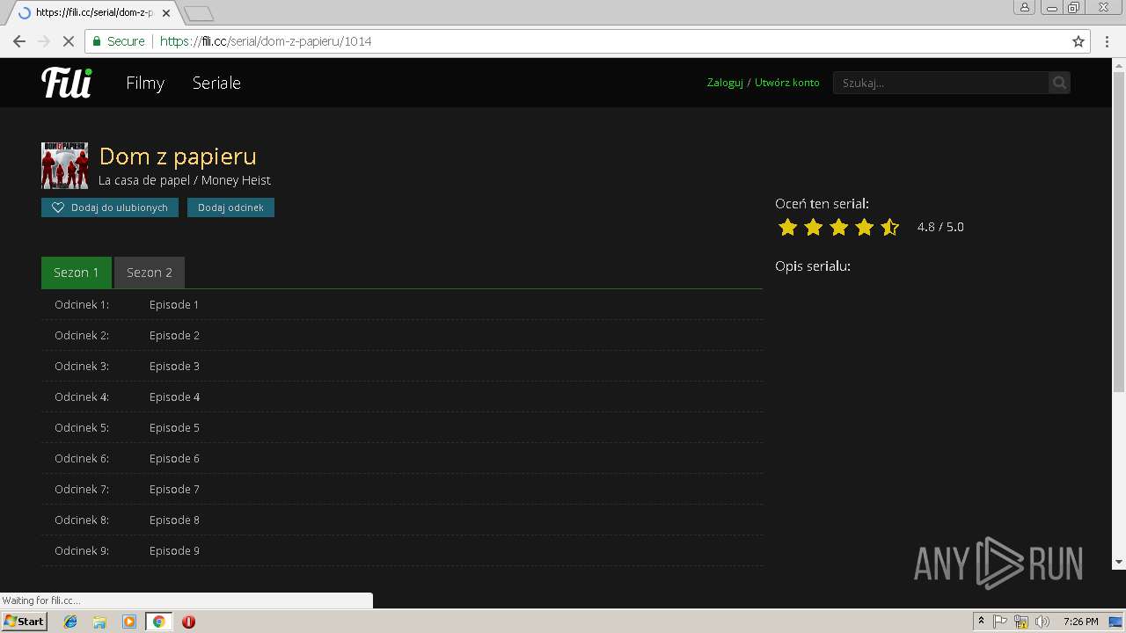Open Odcinek 4: Episode 4

click(402, 397)
